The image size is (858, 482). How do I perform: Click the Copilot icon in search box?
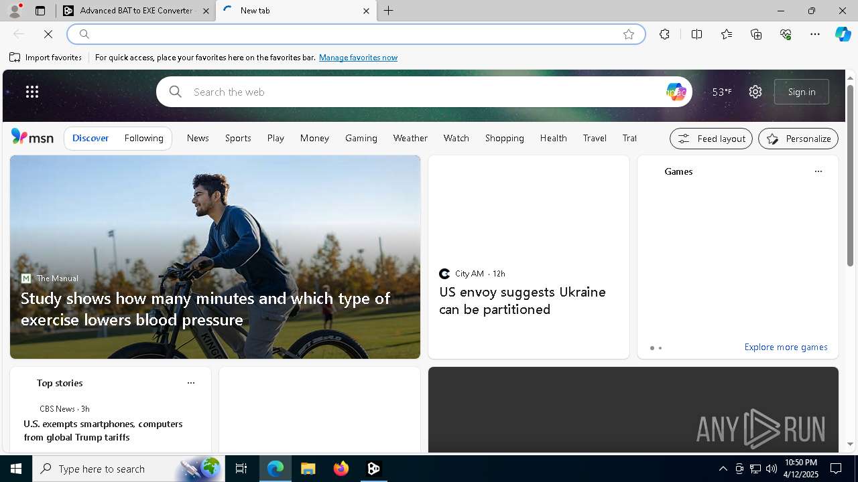tap(676, 92)
